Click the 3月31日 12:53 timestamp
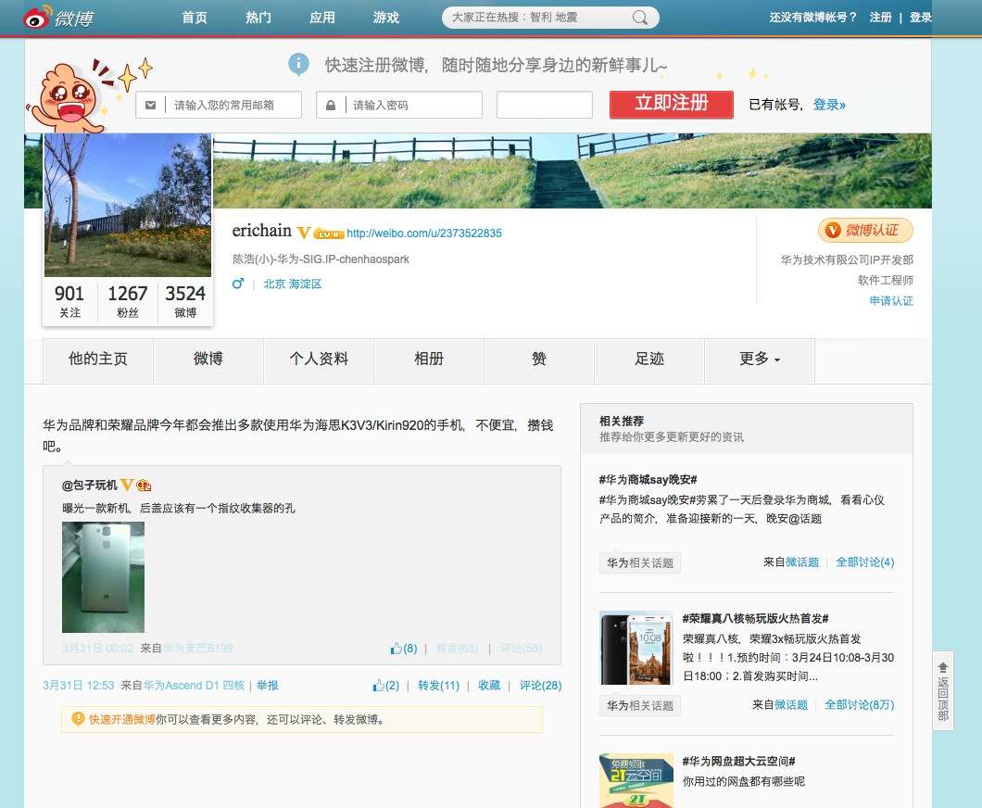The height and width of the screenshot is (808, 982). tap(79, 686)
